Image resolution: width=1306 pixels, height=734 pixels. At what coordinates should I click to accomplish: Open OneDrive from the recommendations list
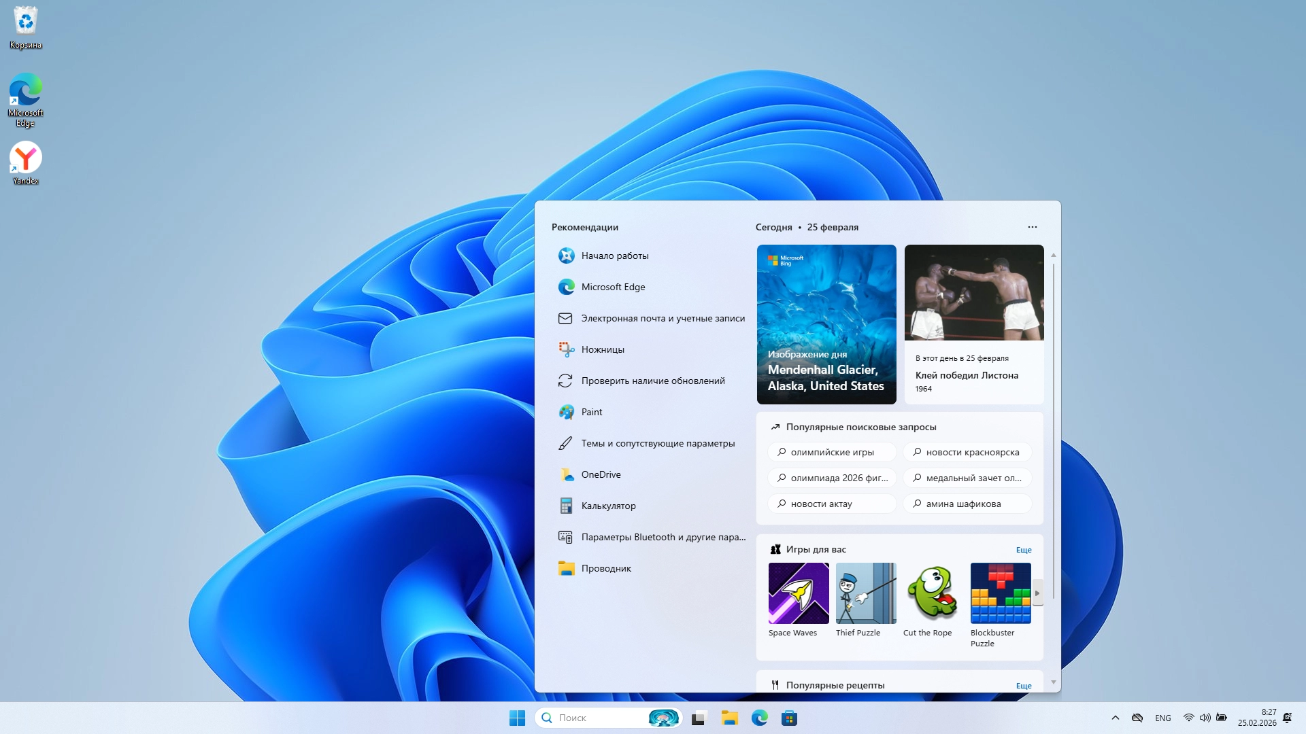(x=600, y=474)
